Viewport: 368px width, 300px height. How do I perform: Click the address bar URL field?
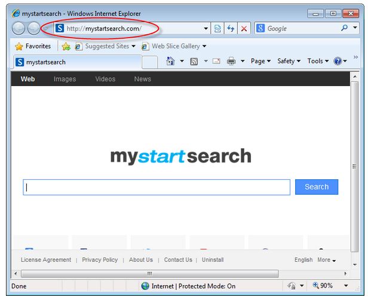pos(131,29)
